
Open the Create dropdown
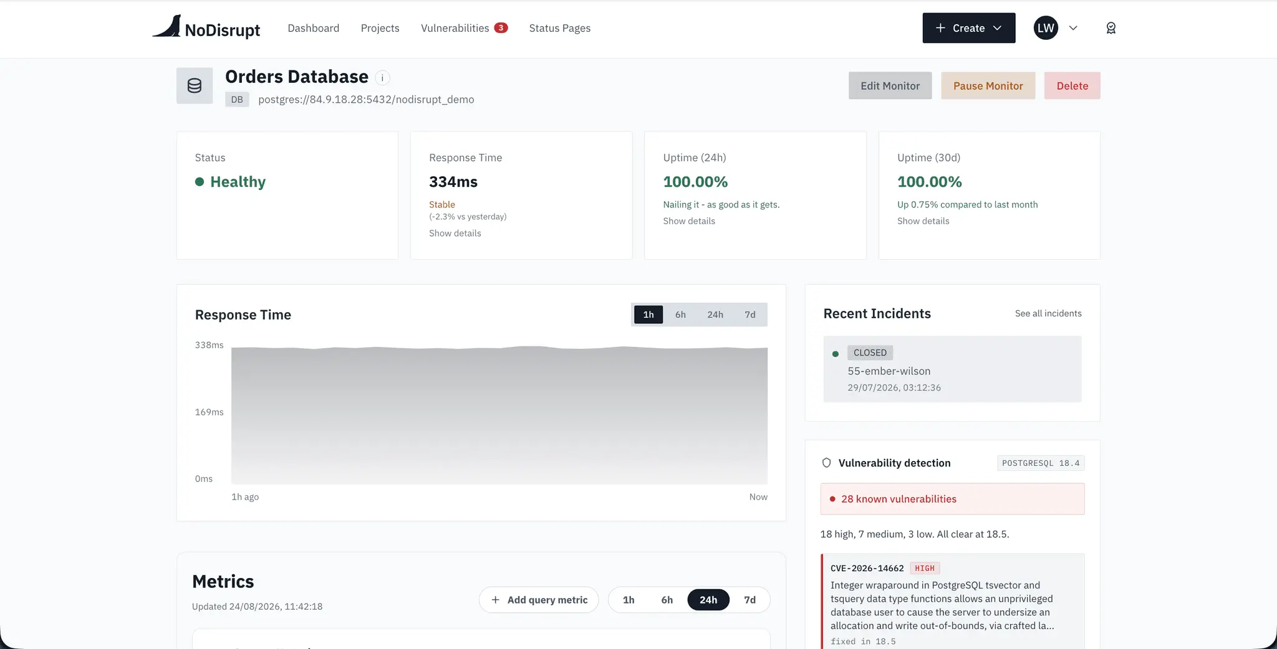point(969,28)
